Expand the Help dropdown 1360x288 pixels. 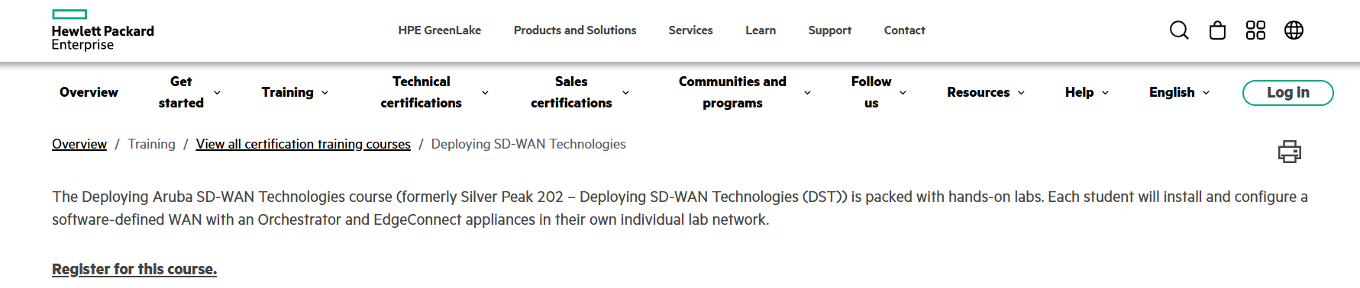(1087, 92)
